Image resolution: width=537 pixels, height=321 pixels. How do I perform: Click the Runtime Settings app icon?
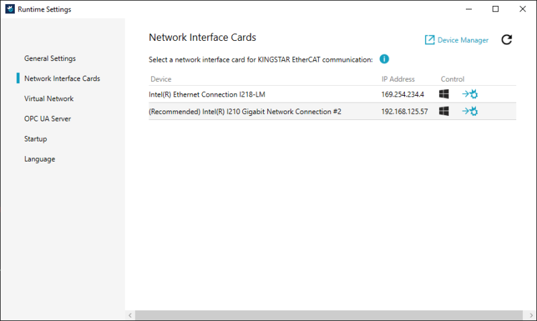(x=9, y=9)
